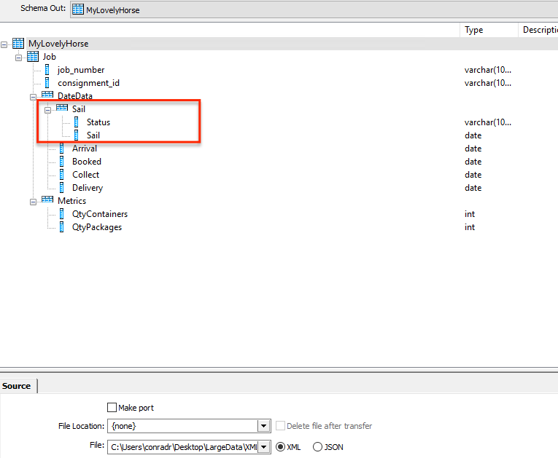Click the table icon beside MyLovelyHorse root node
558x458 pixels.
click(18, 44)
